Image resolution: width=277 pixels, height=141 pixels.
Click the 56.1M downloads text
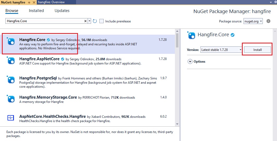click(x=94, y=40)
